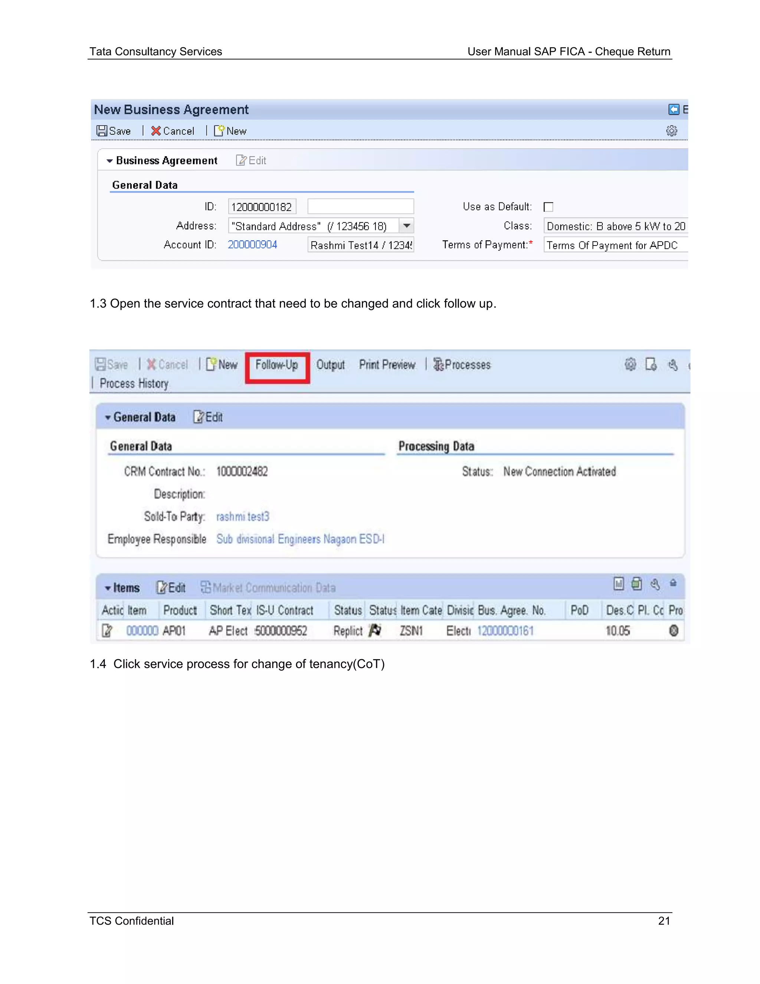Click the wrench icon in contract toolbar
The image size is (760, 984).
point(673,365)
